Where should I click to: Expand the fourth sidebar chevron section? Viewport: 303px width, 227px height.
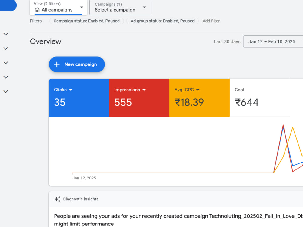point(6,77)
